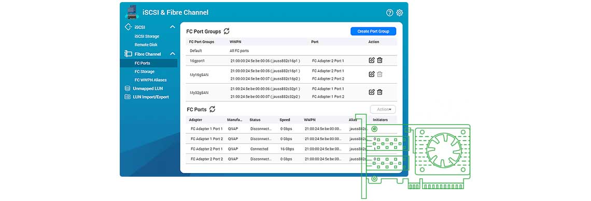Open Remote Disk in the sidebar
The height and width of the screenshot is (201, 591).
pyautogui.click(x=146, y=45)
